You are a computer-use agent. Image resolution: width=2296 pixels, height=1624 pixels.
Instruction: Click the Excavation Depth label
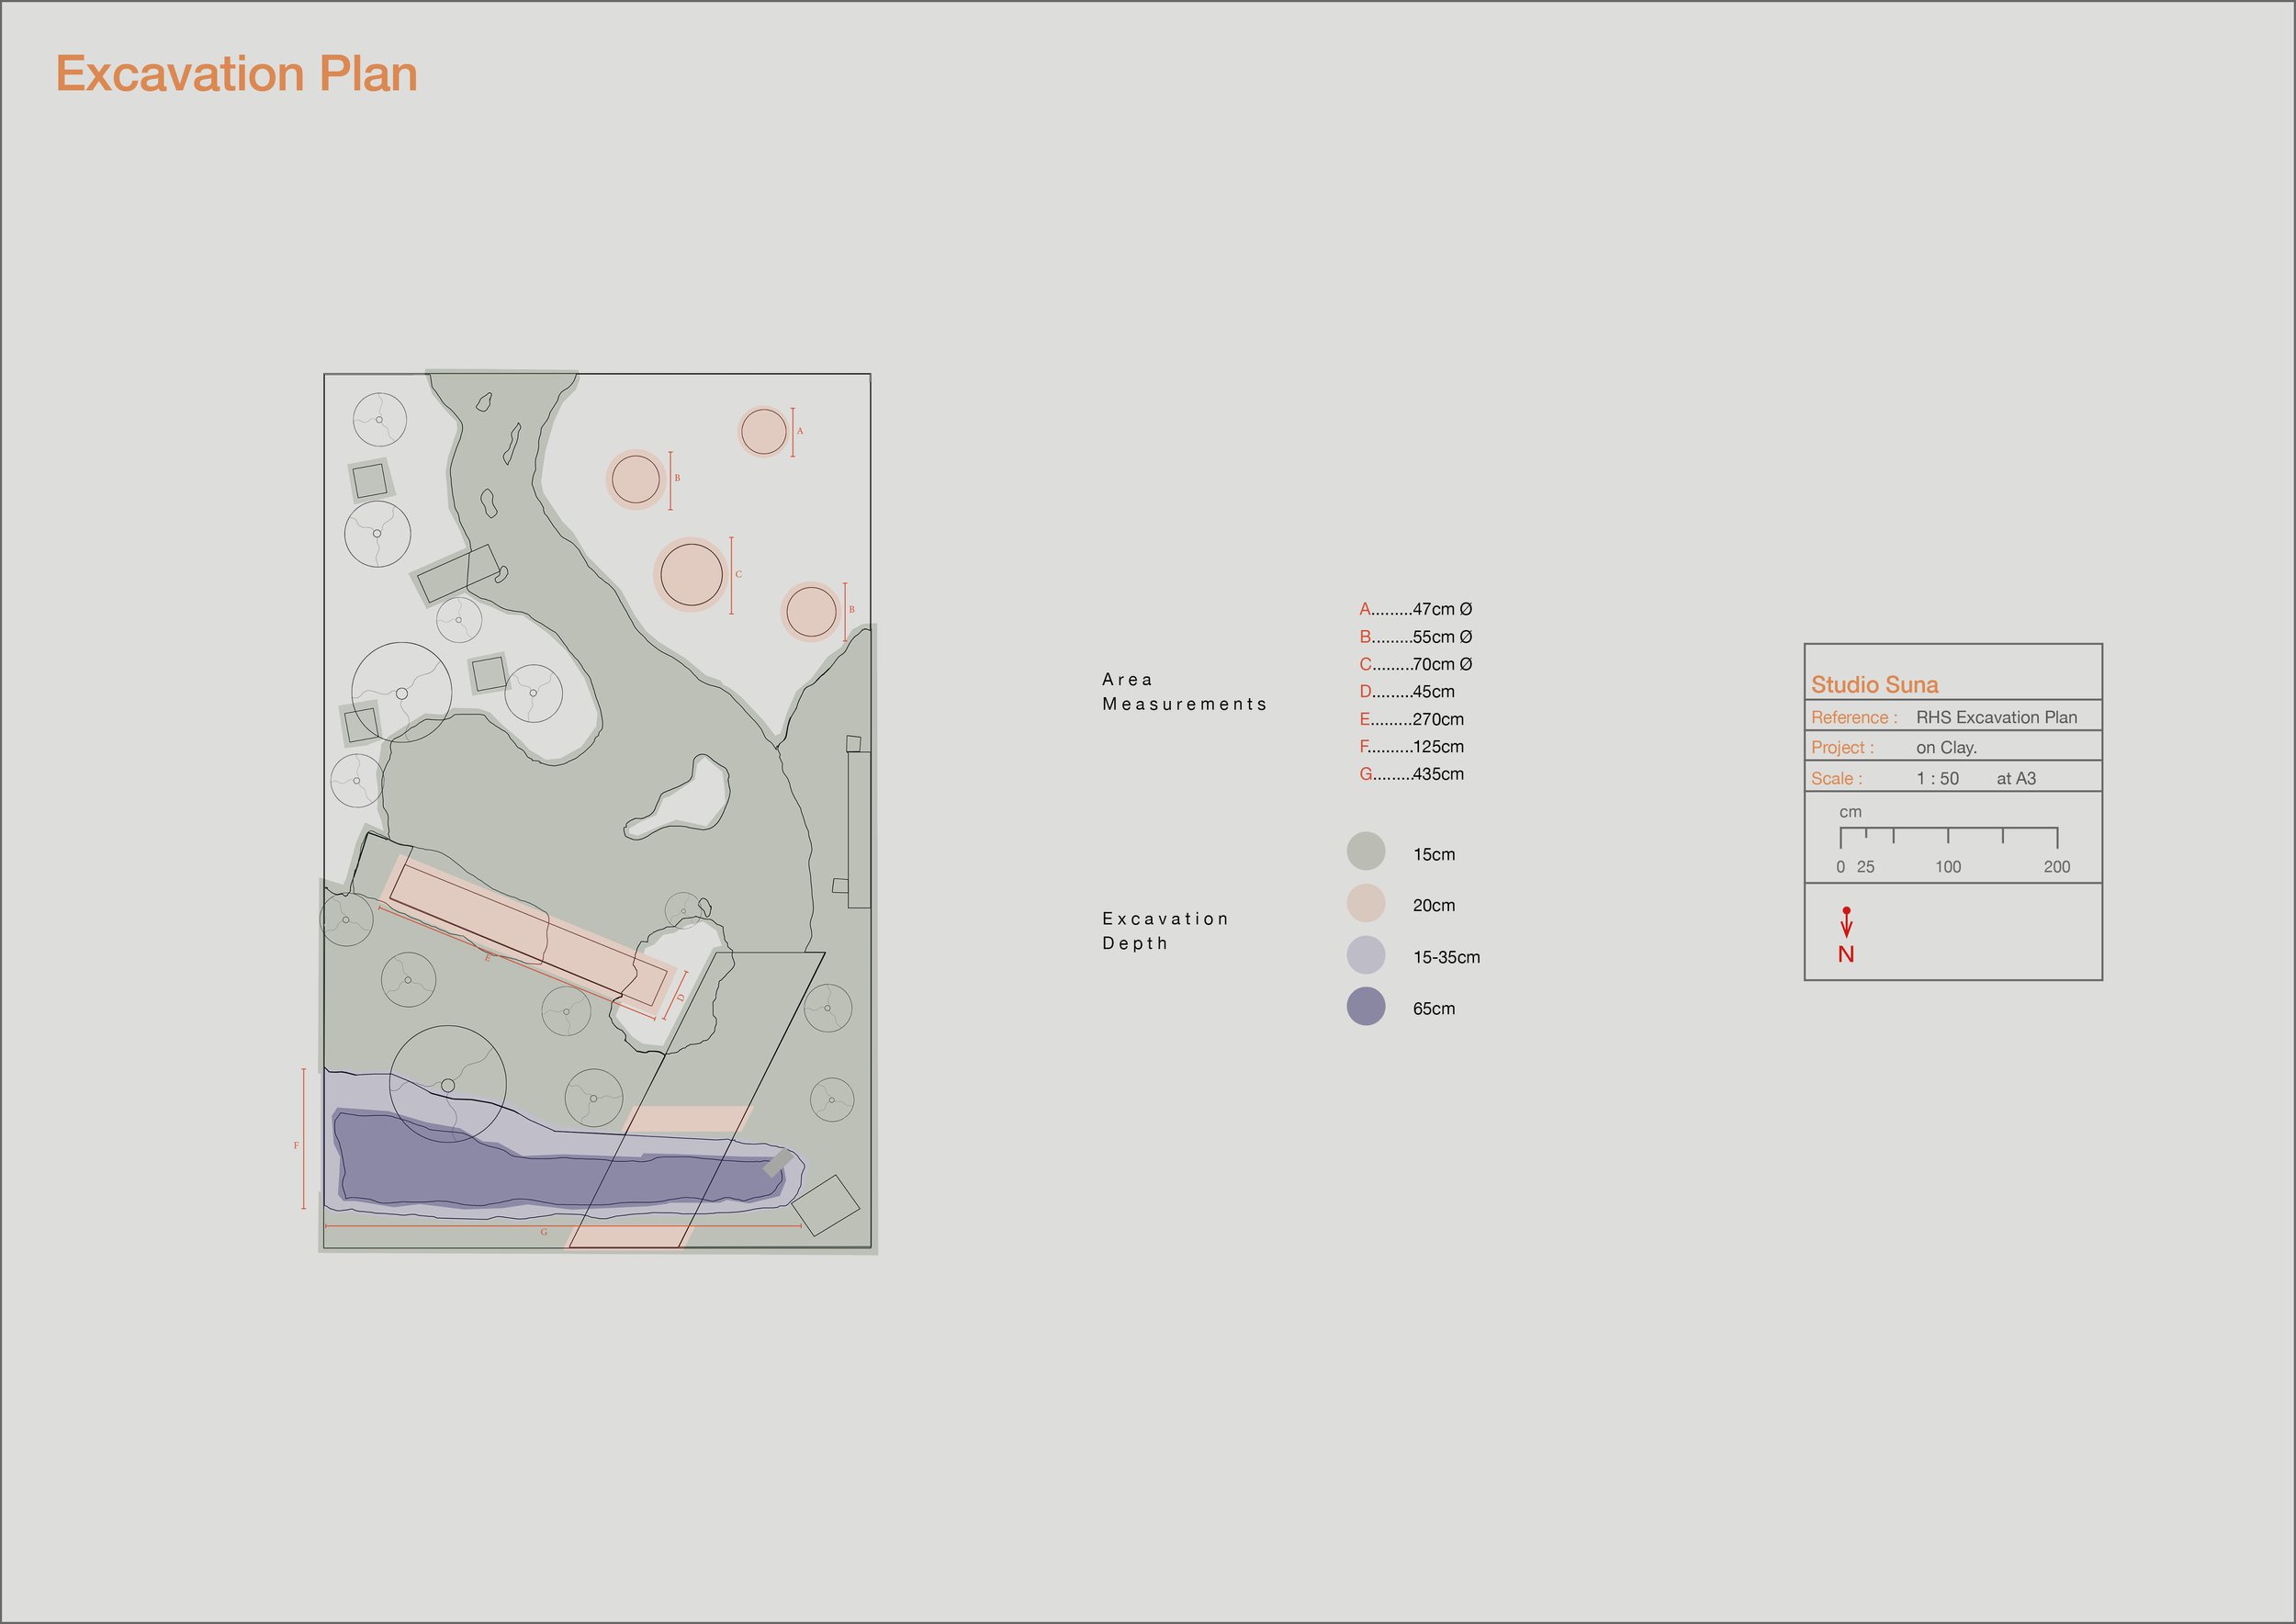click(1165, 931)
